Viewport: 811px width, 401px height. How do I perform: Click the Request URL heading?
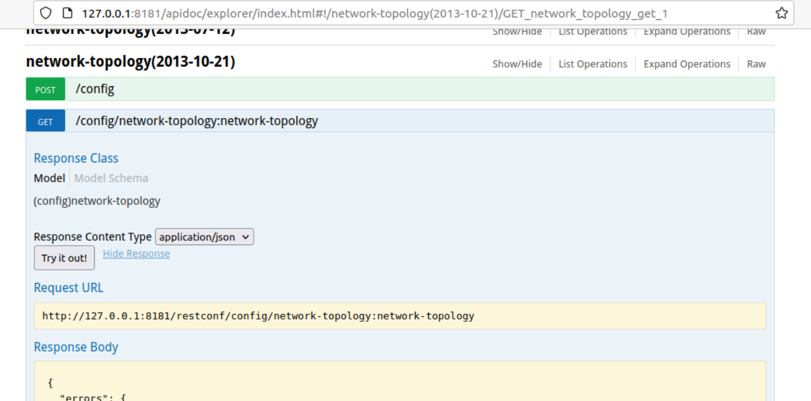68,288
